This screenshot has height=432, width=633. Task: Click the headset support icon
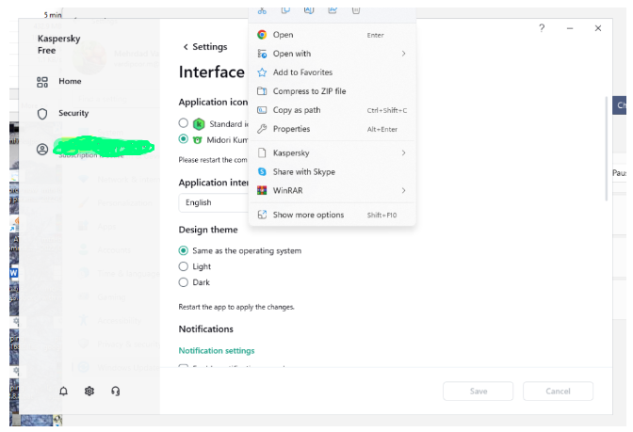115,391
